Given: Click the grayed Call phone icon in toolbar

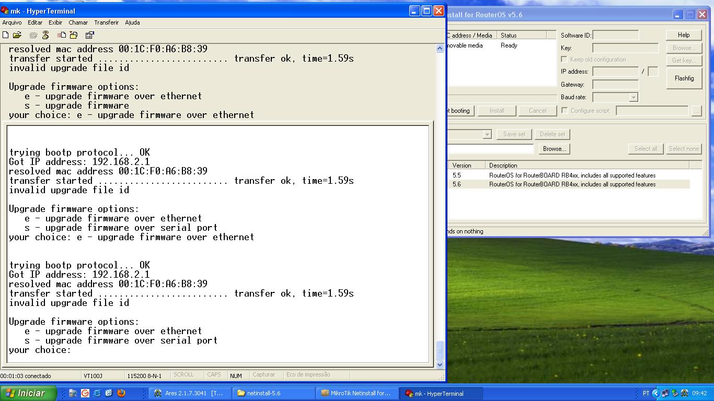Looking at the screenshot, I should tap(33, 35).
